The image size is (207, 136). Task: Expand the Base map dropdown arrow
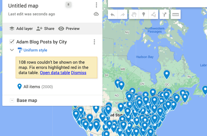(x=12, y=100)
